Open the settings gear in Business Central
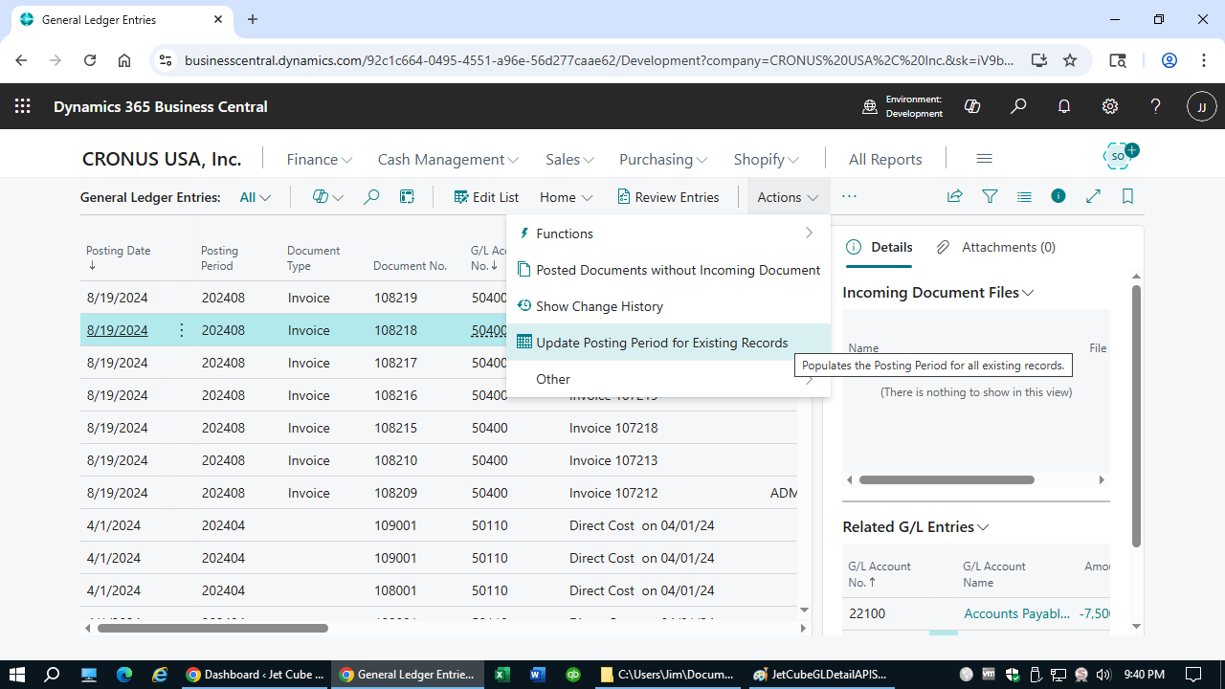Screen dimensions: 1225x689 [x=1110, y=106]
